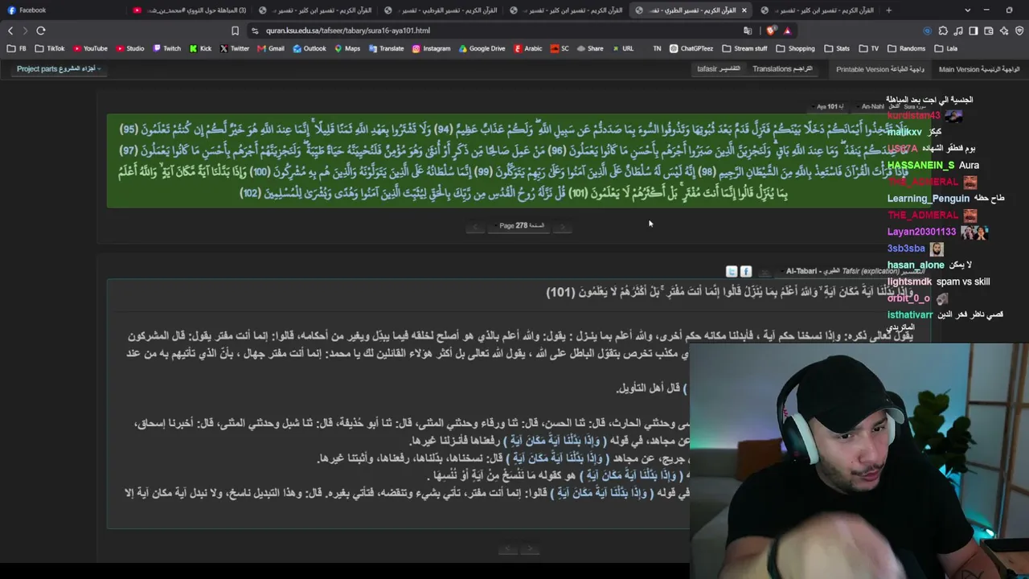Open the Arabic bookmarks folder
This screenshot has width=1029, height=579.
(x=527, y=48)
